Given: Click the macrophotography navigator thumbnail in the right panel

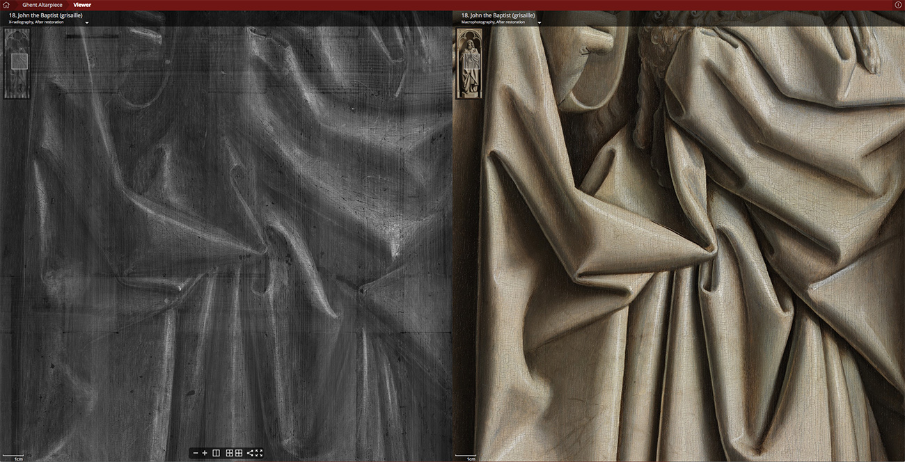Looking at the screenshot, I should point(469,63).
